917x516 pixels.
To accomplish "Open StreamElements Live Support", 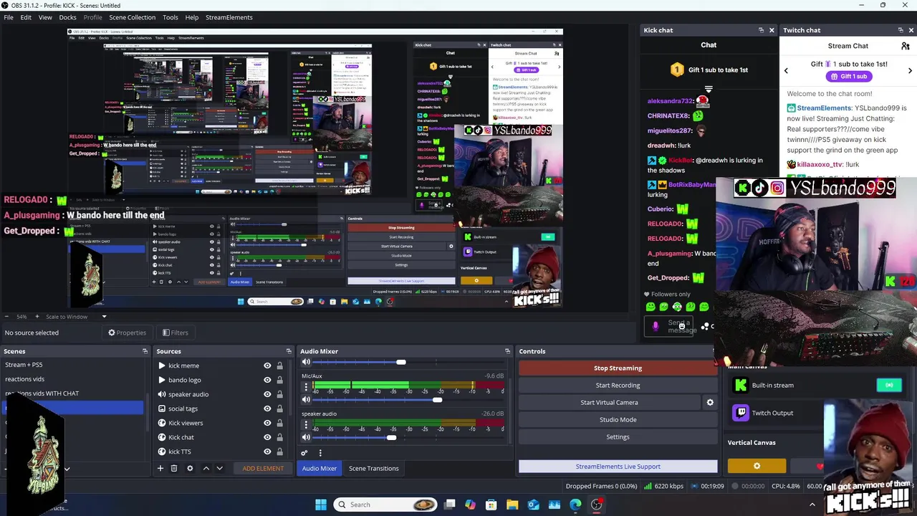I will tap(618, 467).
